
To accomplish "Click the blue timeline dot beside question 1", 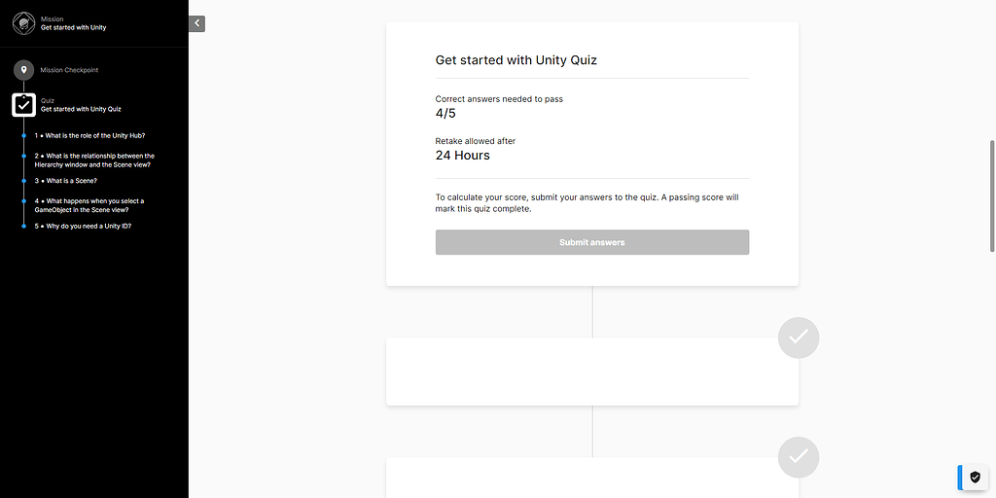I will point(24,135).
